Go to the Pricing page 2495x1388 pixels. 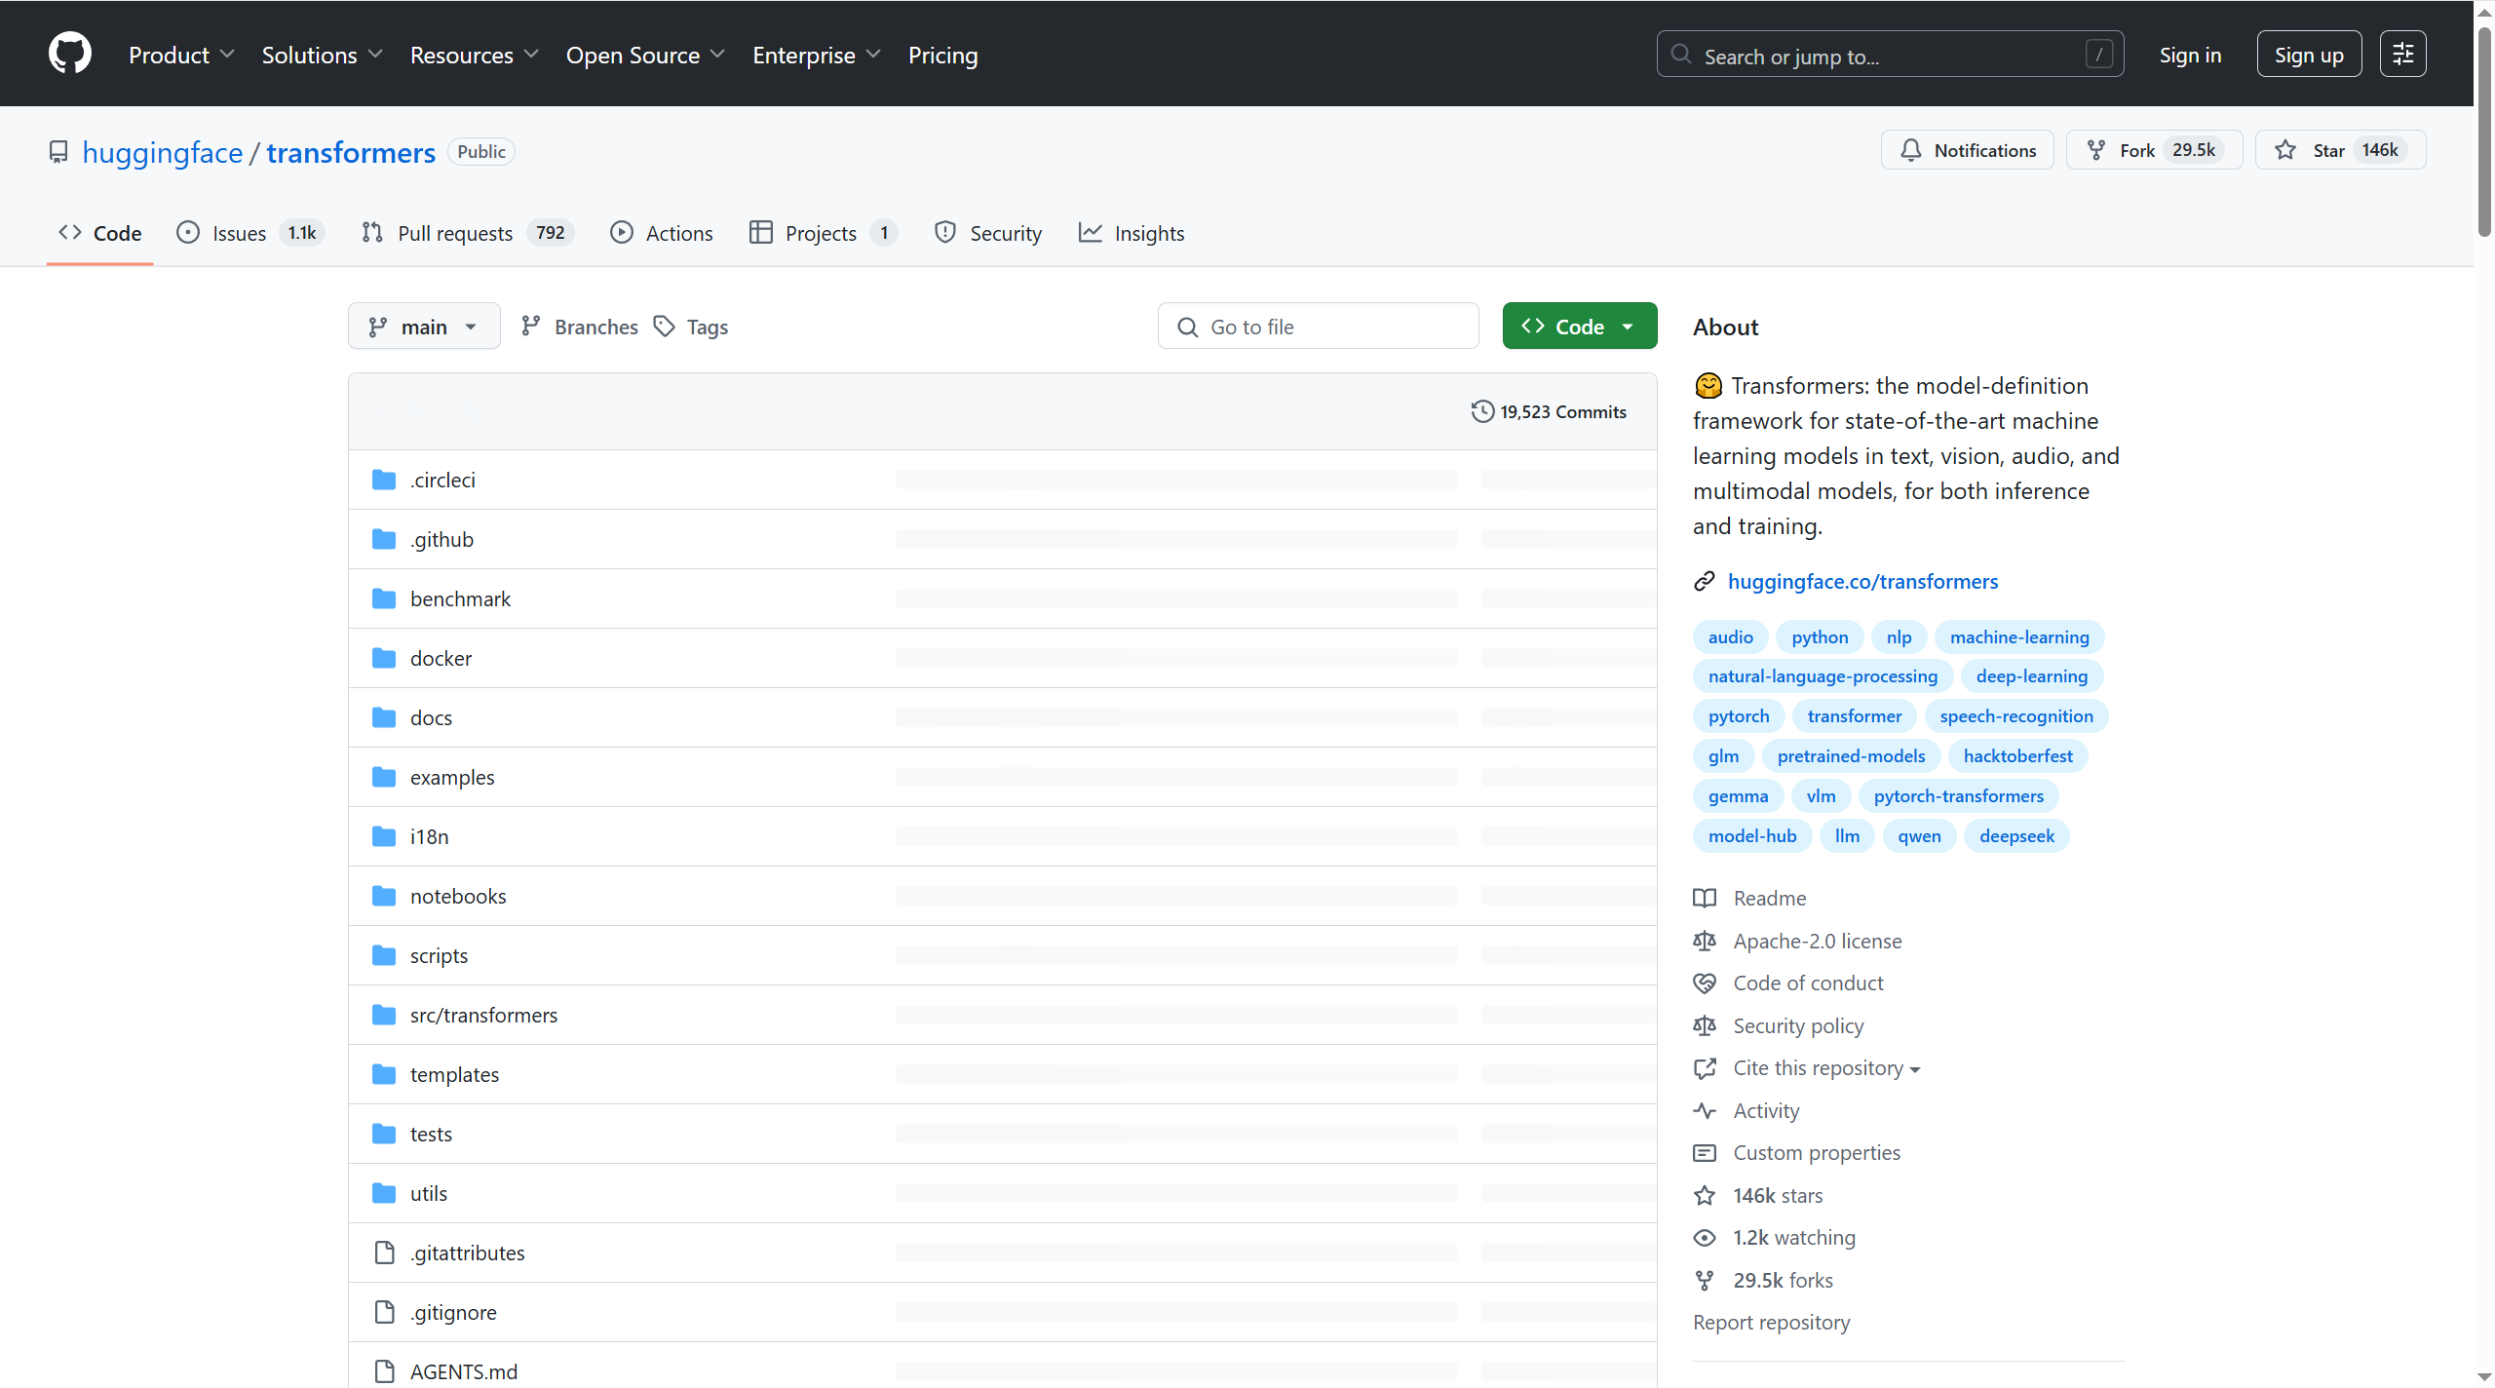(942, 55)
